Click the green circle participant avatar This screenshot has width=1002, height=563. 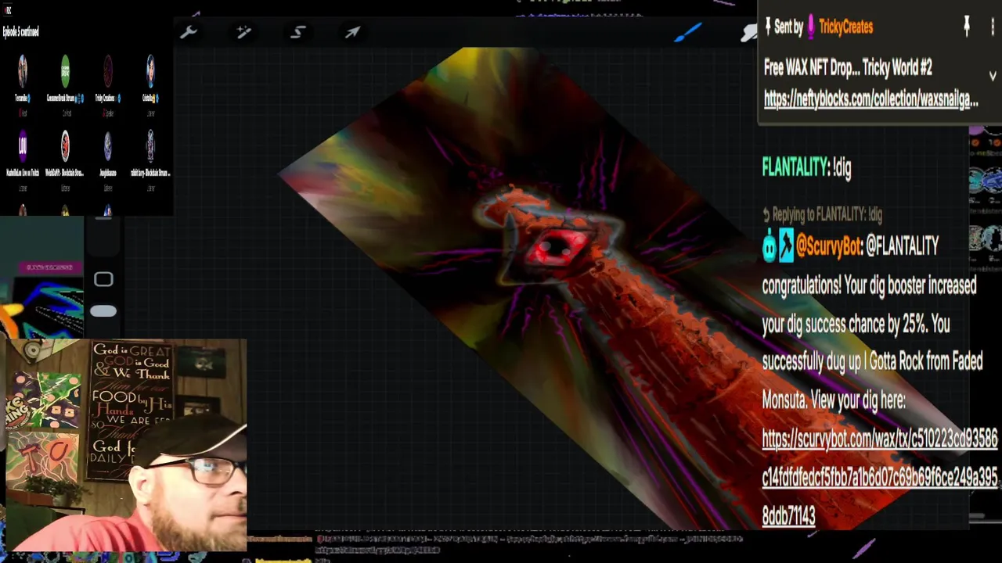click(x=65, y=72)
